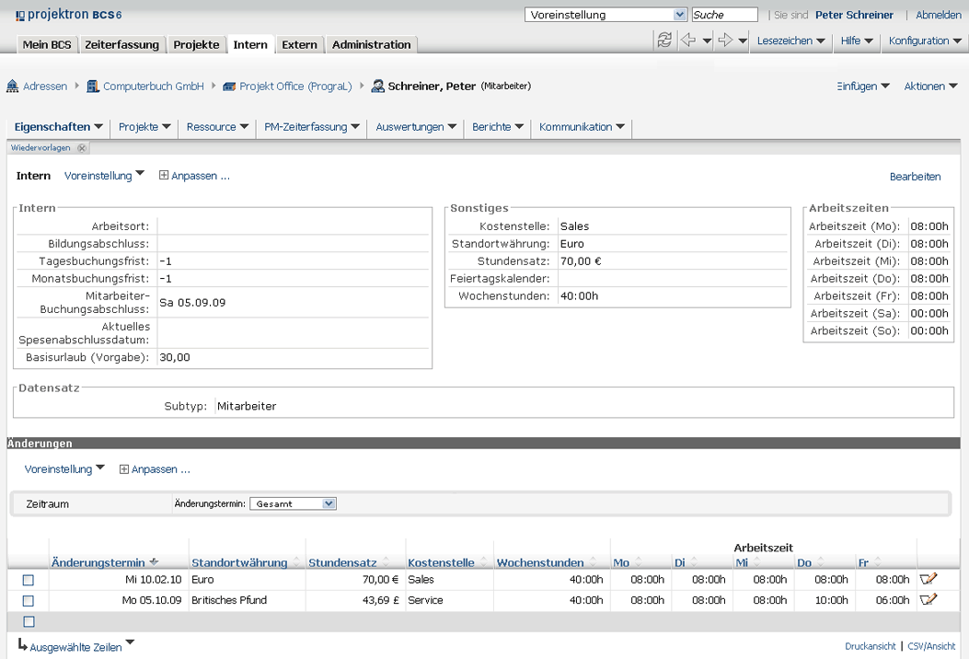Switch to the Projekte main tab
The image size is (969, 659).
[x=196, y=44]
